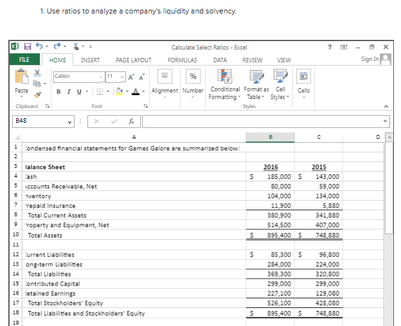Open the FILE tab

(24, 60)
